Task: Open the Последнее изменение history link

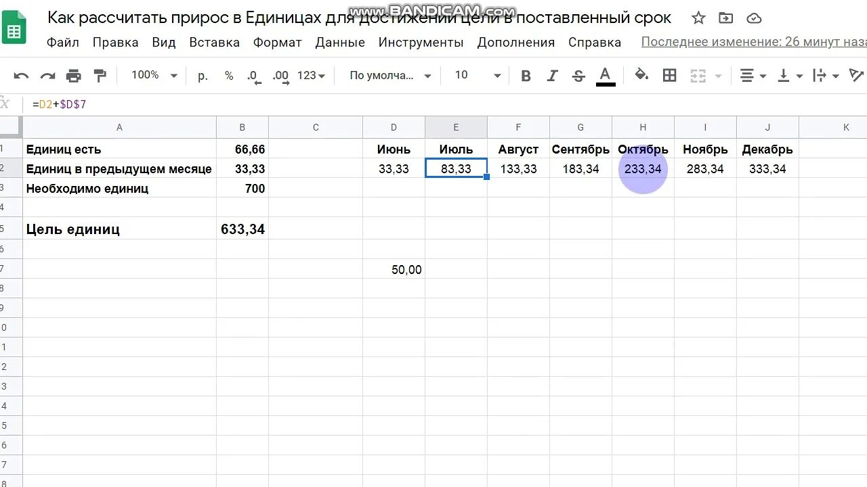Action: click(x=754, y=42)
